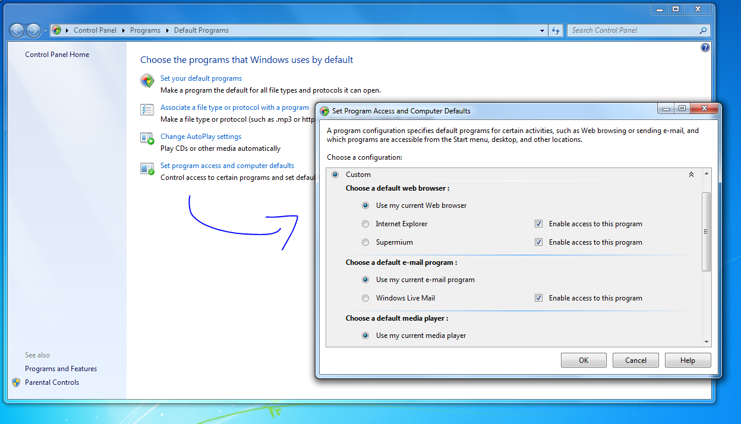Image resolution: width=741 pixels, height=424 pixels.
Task: Minimize the Control Panel window
Action: 660,10
